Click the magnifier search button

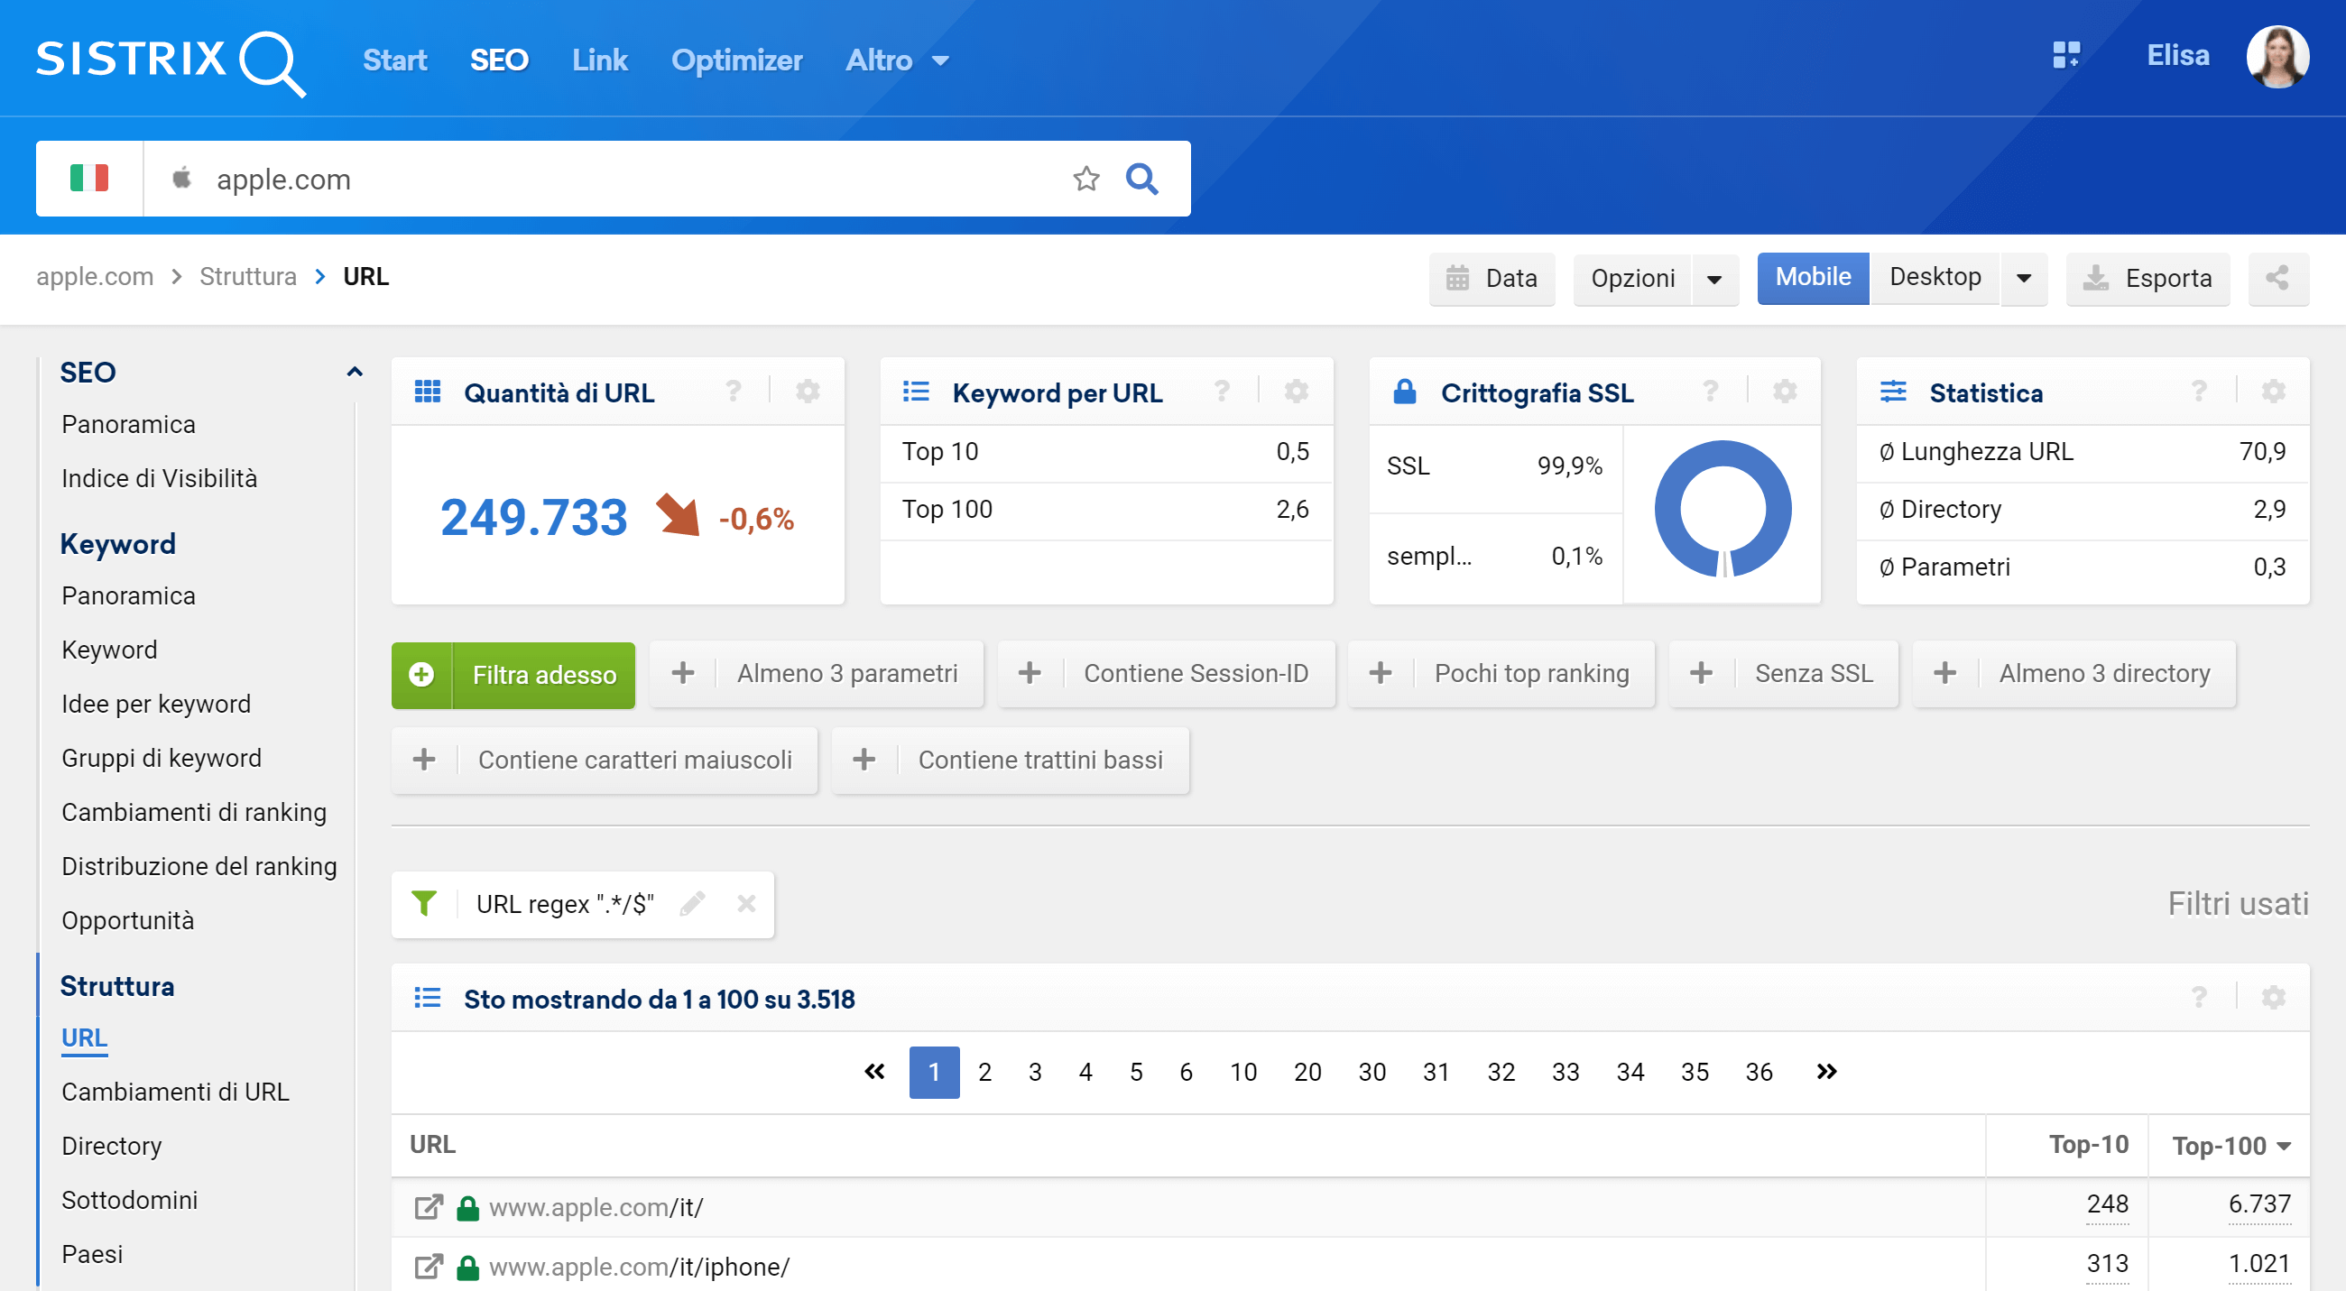click(x=1142, y=179)
